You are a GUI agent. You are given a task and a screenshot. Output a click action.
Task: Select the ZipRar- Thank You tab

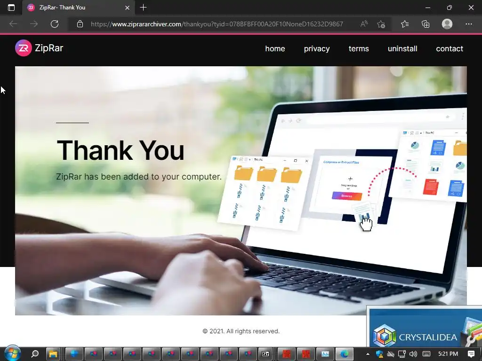click(78, 8)
